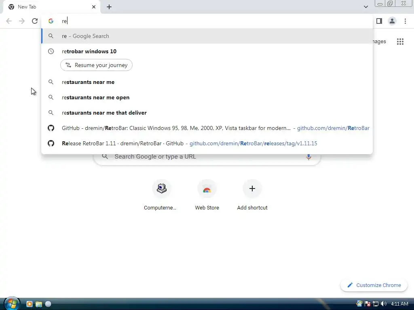The image size is (414, 310).
Task: Open the profile avatar icon
Action: pyautogui.click(x=392, y=21)
